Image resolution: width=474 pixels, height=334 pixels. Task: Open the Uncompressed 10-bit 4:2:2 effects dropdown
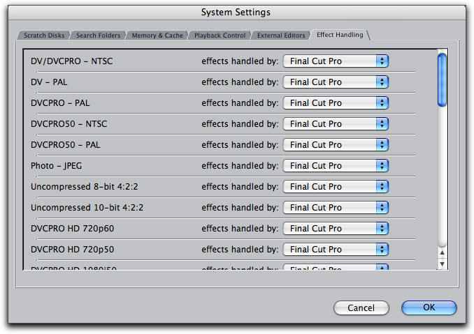click(x=336, y=208)
